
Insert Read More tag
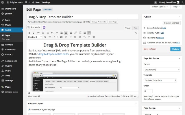85,33
